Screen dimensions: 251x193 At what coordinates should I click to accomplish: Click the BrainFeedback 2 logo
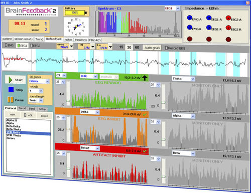(x=31, y=12)
